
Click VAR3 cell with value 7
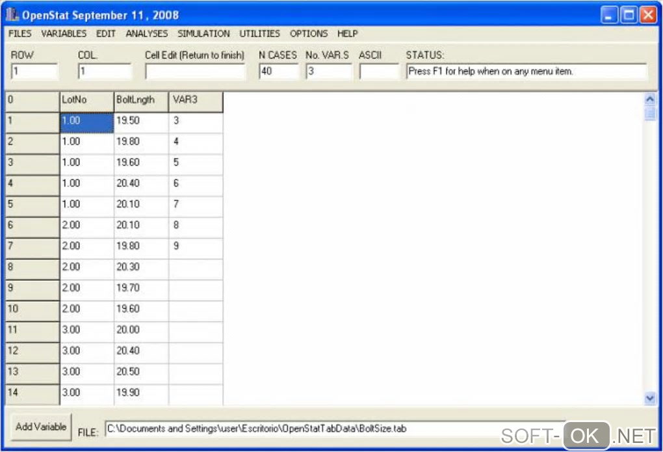click(x=196, y=207)
